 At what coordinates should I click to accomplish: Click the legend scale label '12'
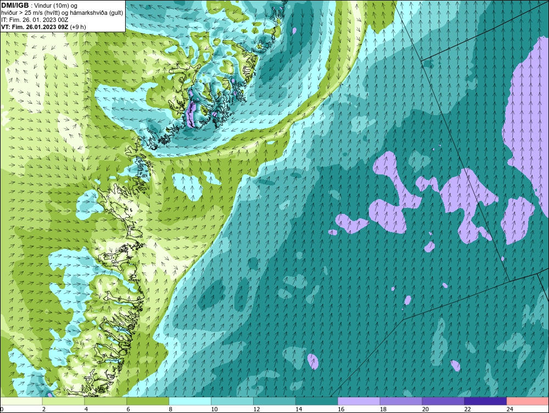click(x=256, y=409)
